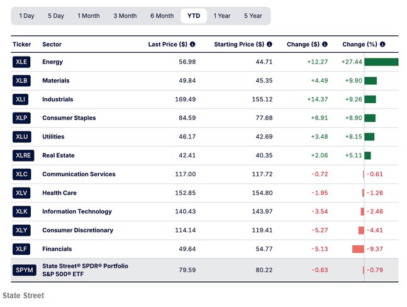This screenshot has width=407, height=307.
Task: Switch to the 1 Day time range
Action: tap(27, 16)
